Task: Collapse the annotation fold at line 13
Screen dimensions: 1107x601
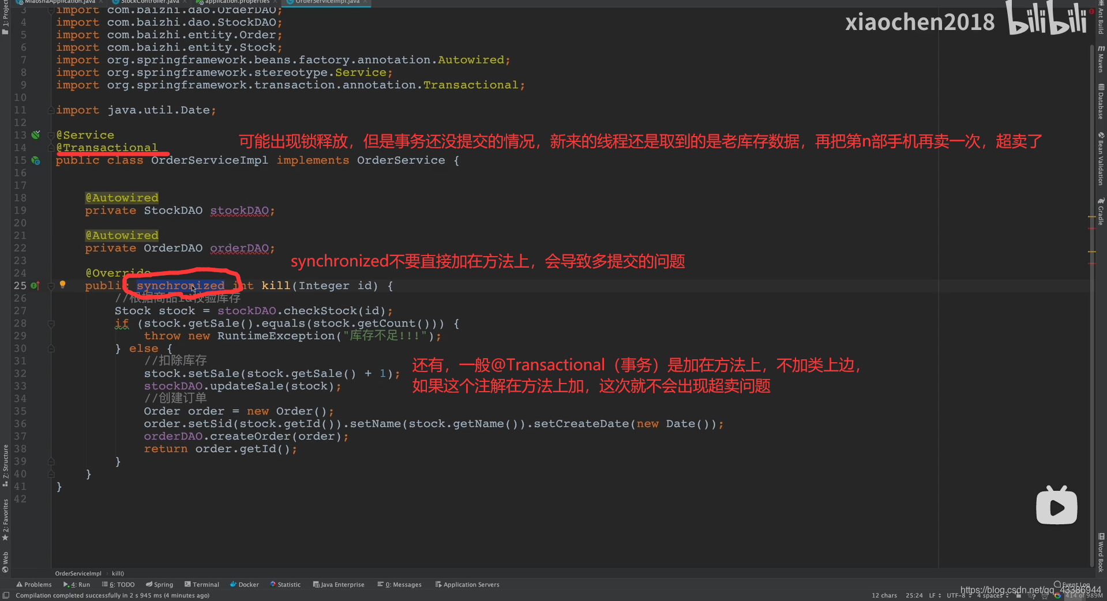Action: 51,135
